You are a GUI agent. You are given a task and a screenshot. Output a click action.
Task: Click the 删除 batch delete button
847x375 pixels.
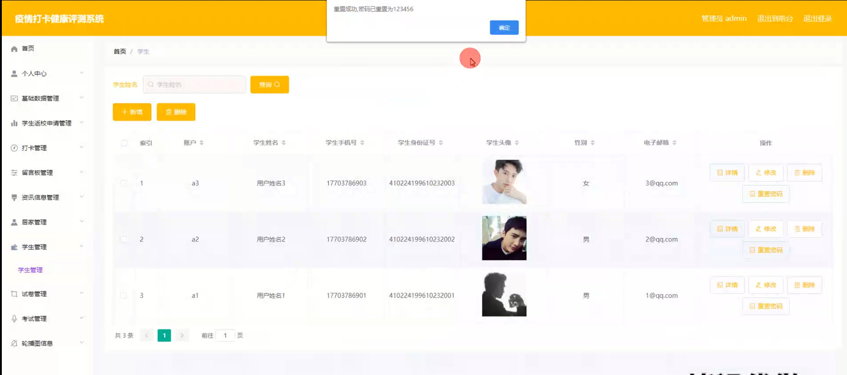(x=176, y=112)
